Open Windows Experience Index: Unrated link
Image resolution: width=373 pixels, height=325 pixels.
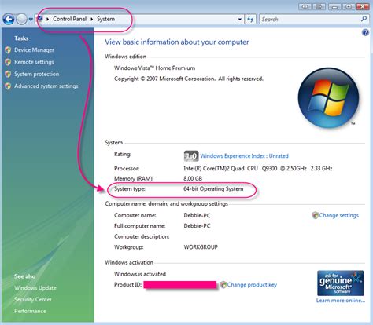tap(245, 156)
